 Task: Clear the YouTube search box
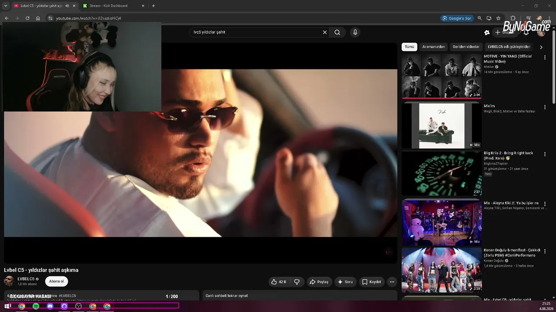point(324,32)
